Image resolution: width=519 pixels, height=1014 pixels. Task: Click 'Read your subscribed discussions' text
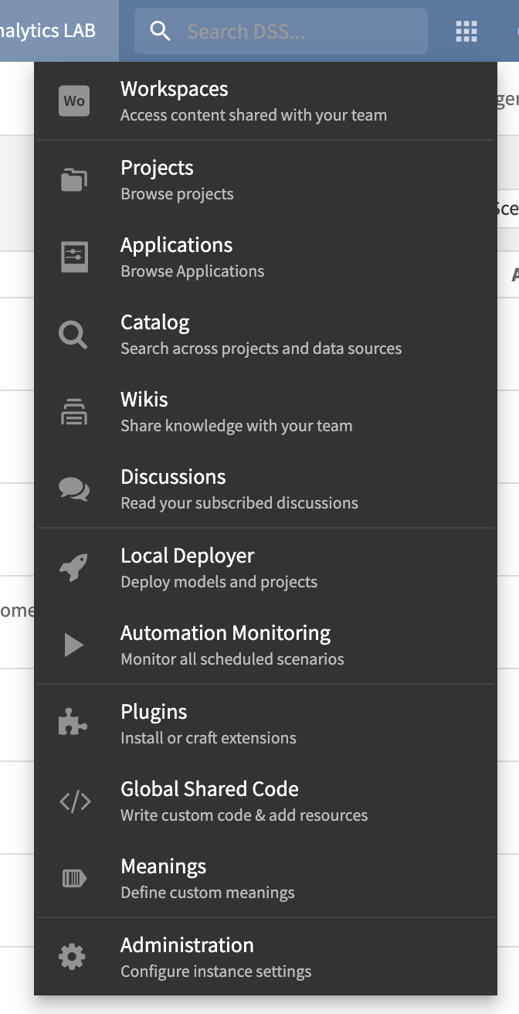(x=239, y=503)
